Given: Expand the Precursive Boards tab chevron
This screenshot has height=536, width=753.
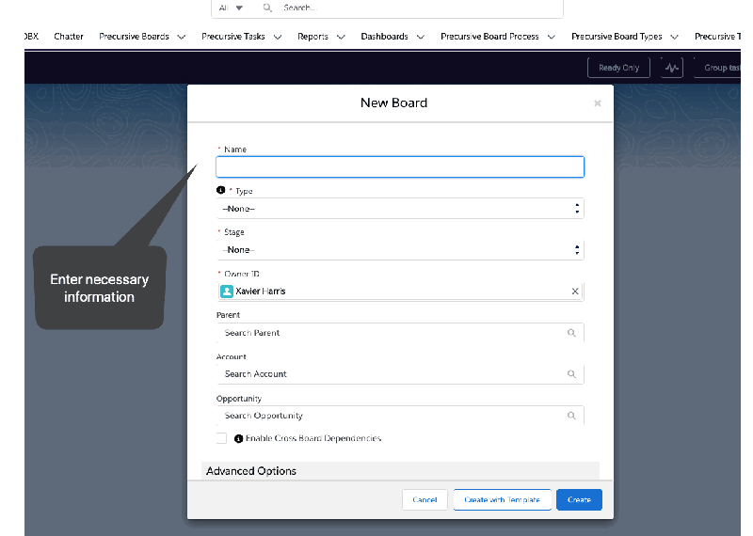Looking at the screenshot, I should pyautogui.click(x=181, y=37).
